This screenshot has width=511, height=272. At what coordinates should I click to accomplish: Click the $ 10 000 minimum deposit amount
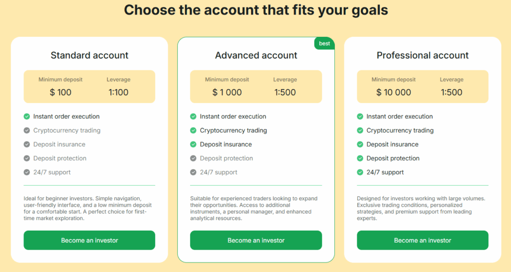point(394,92)
